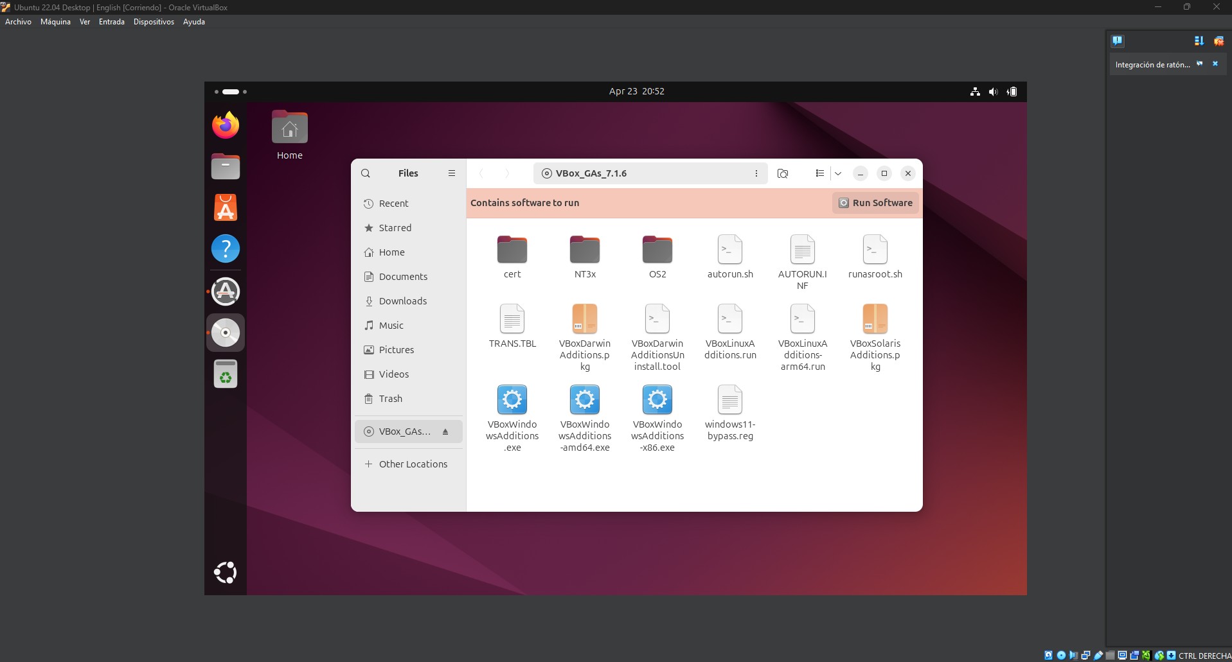Select the AUTORUN.INF file
This screenshot has width=1232, height=662.
pyautogui.click(x=803, y=262)
